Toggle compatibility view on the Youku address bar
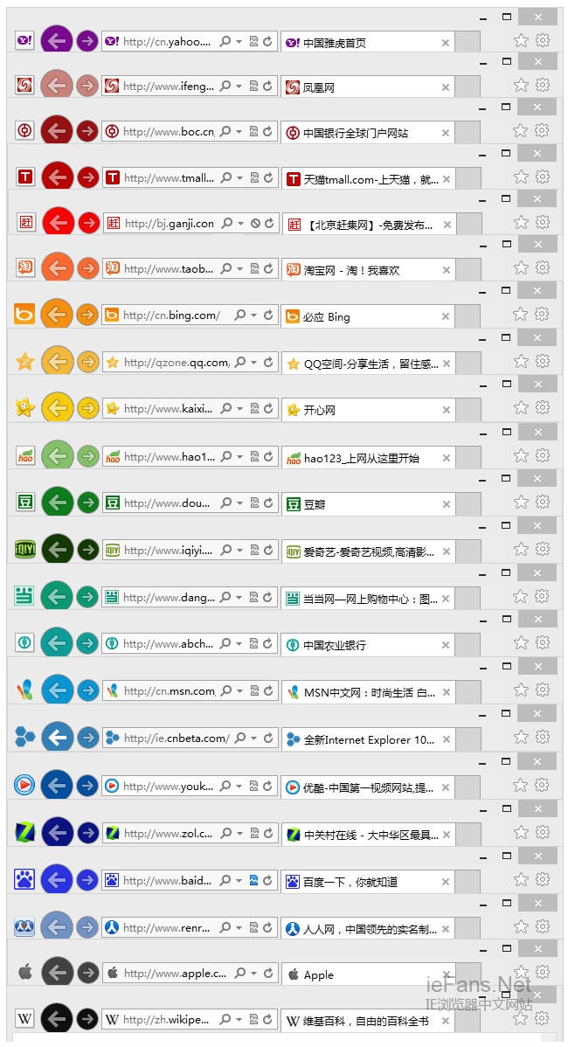568x1047 pixels. (x=253, y=786)
